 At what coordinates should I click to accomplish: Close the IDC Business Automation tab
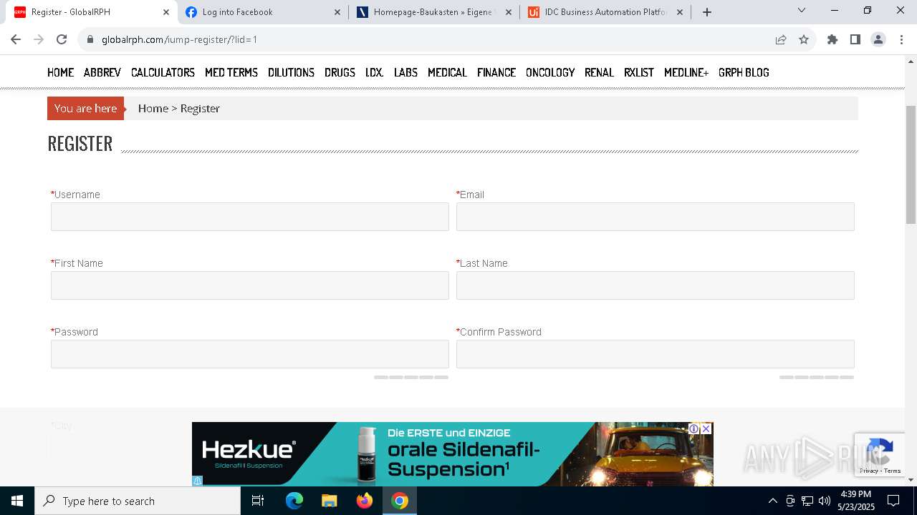[x=680, y=12]
